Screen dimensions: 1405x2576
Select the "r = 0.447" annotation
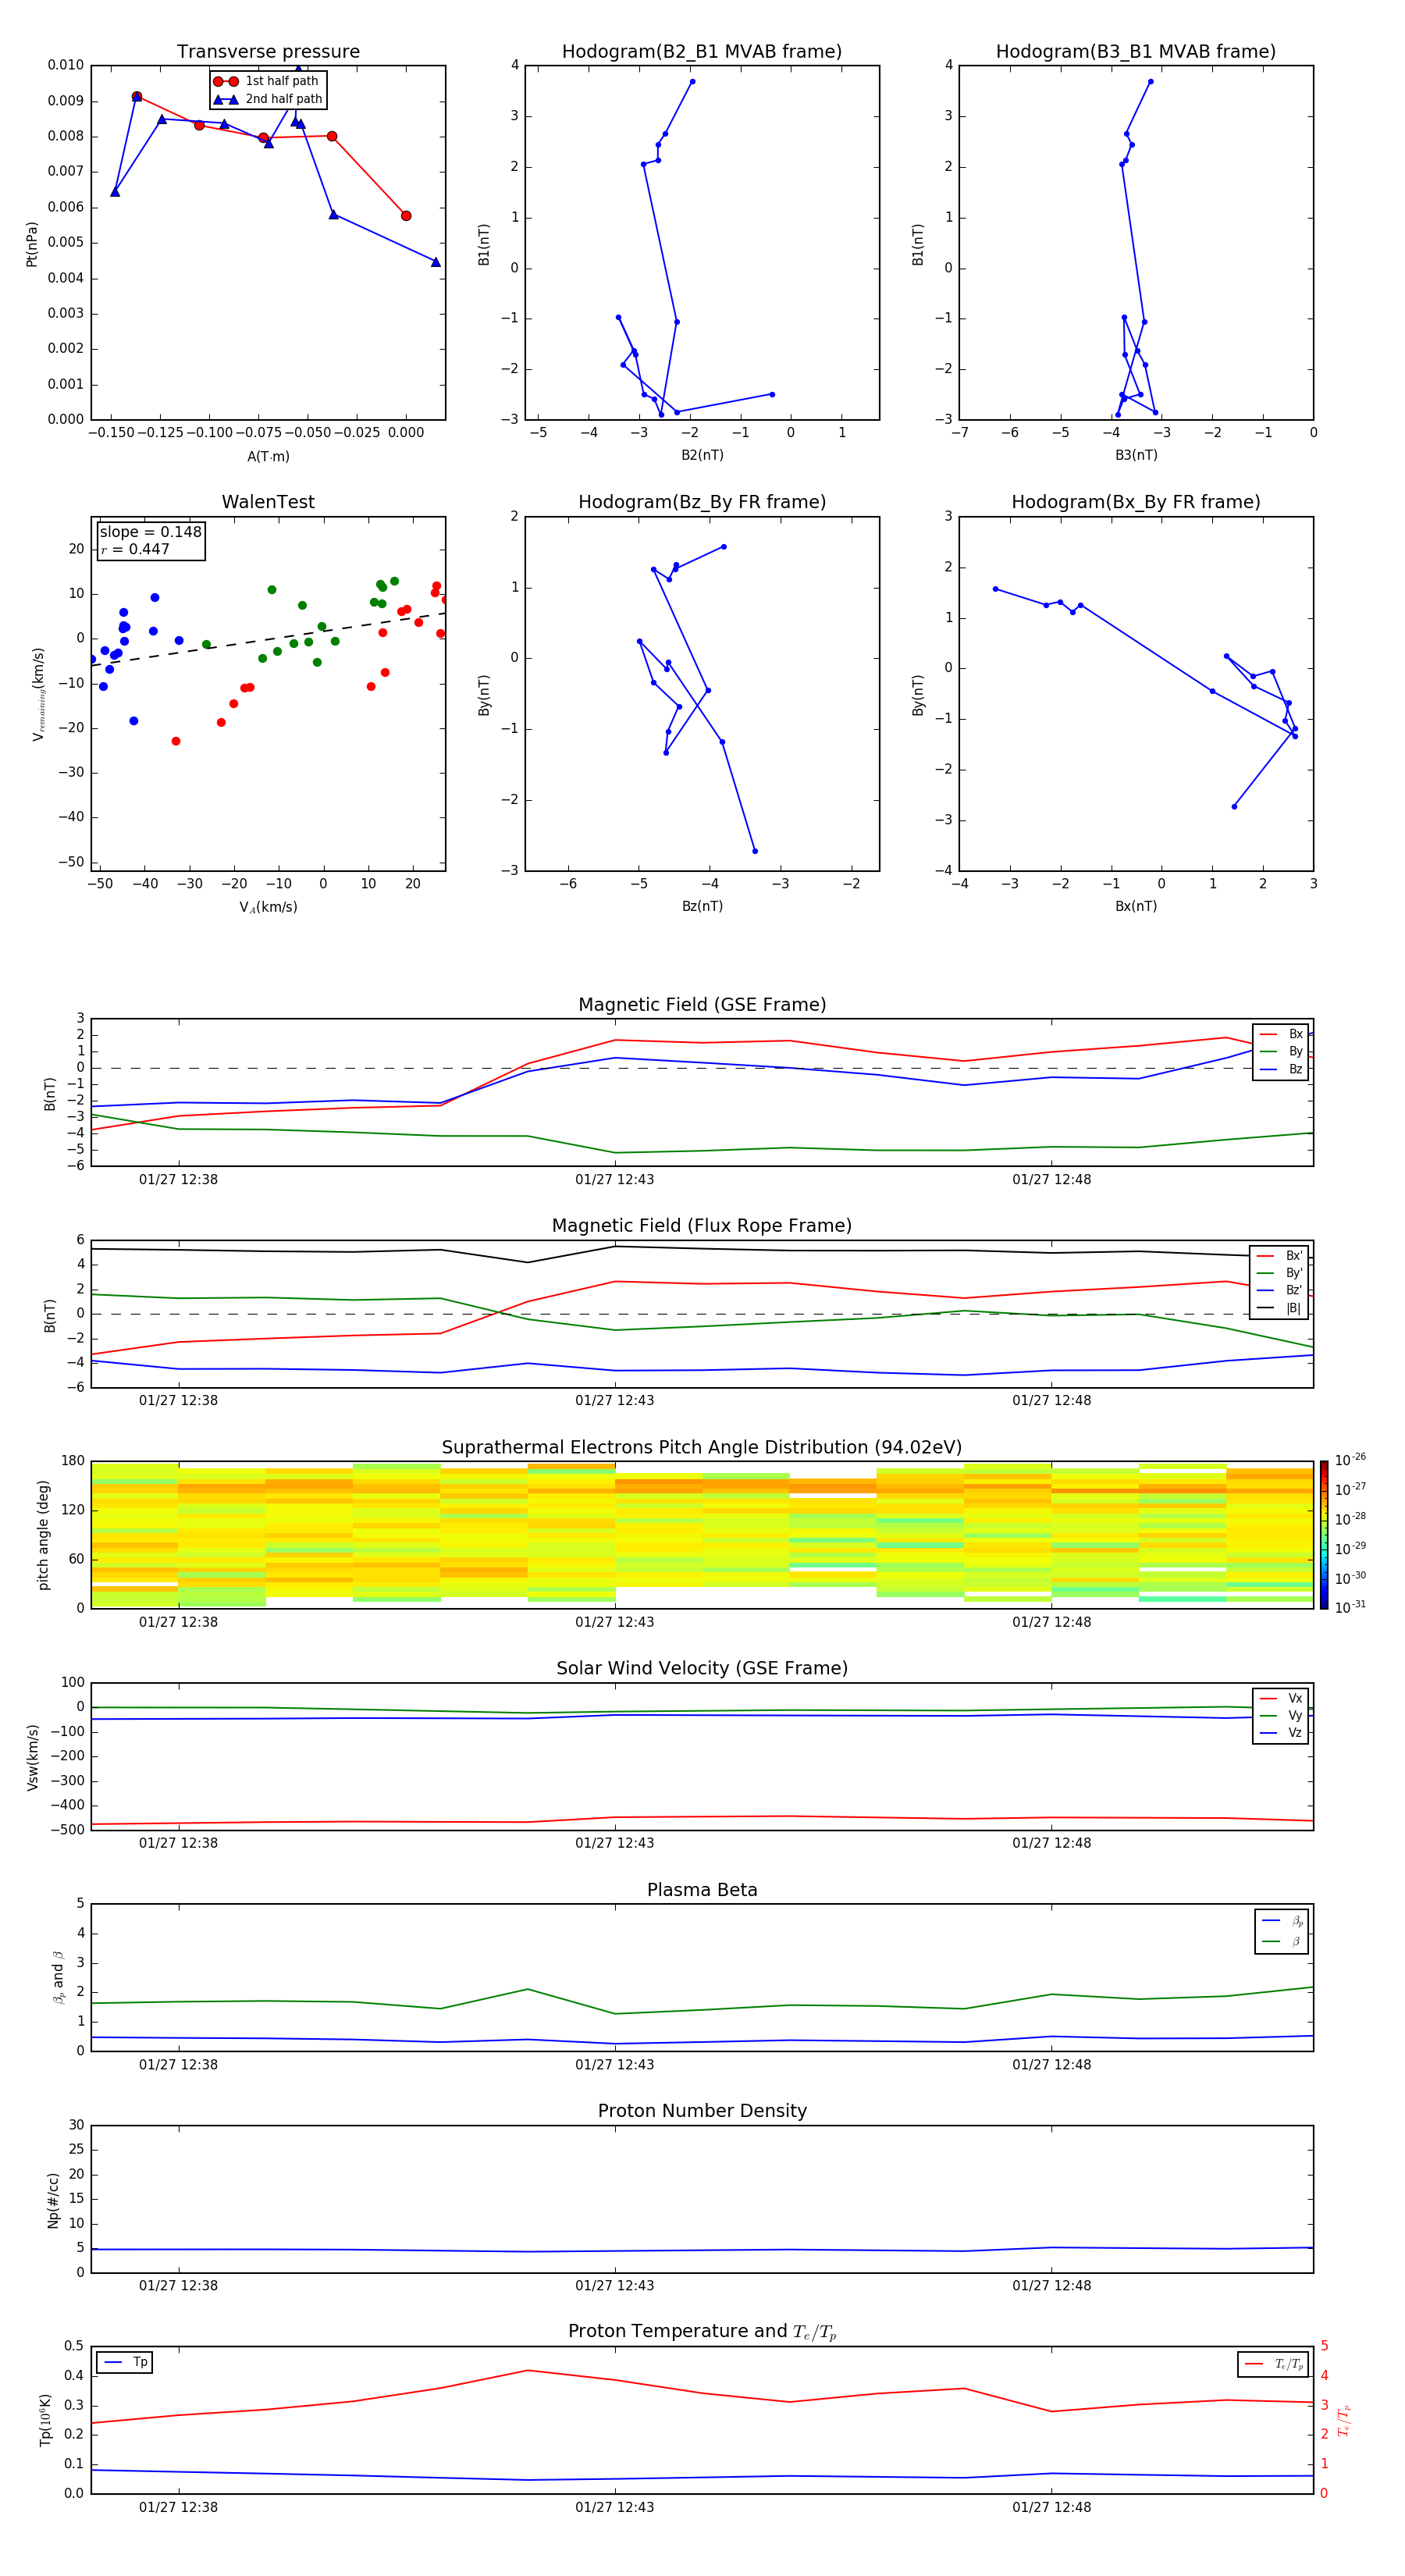tap(135, 549)
